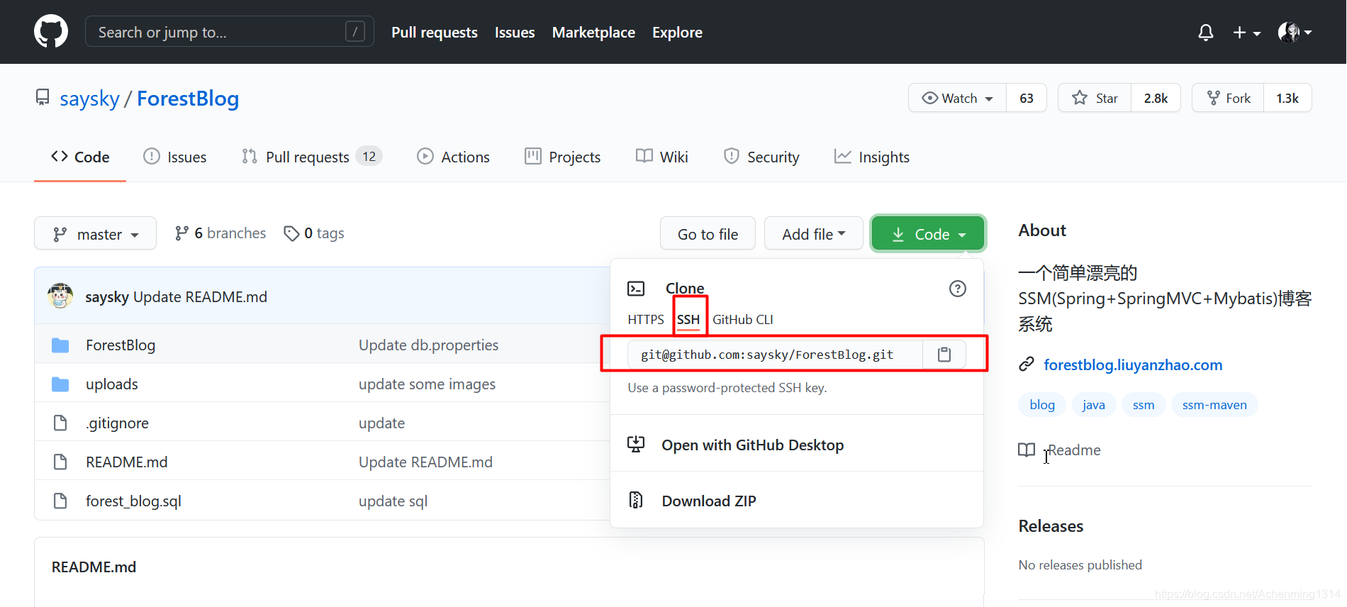Screen dimensions: 1347x607
Task: Click the Watch dropdown button
Action: click(x=957, y=98)
